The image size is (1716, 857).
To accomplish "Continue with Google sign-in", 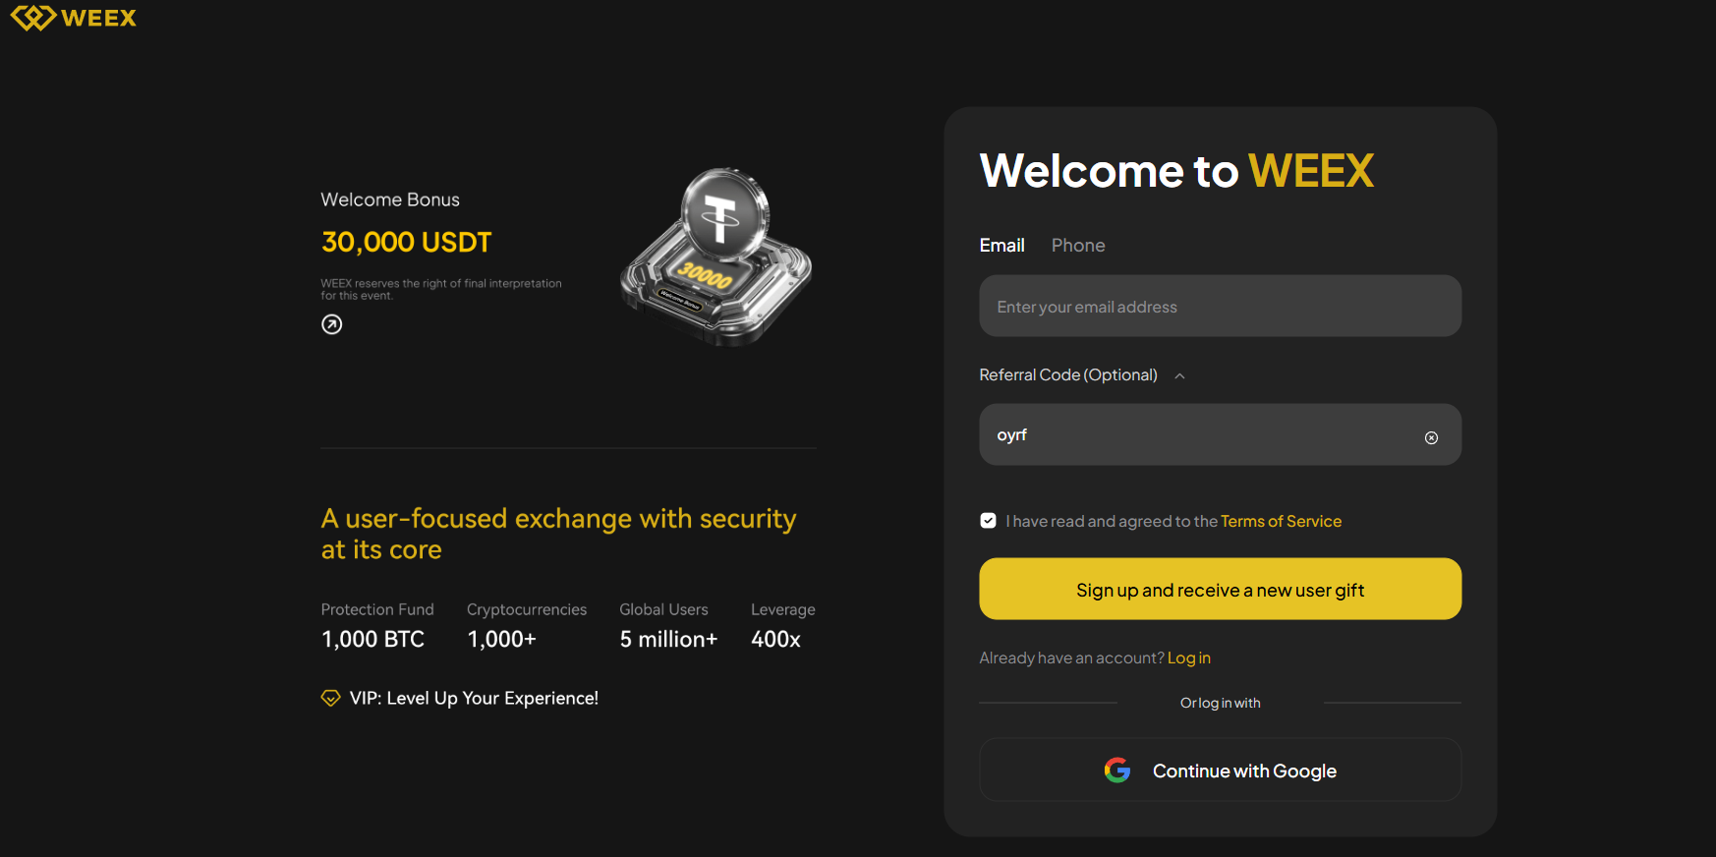I will pyautogui.click(x=1220, y=771).
